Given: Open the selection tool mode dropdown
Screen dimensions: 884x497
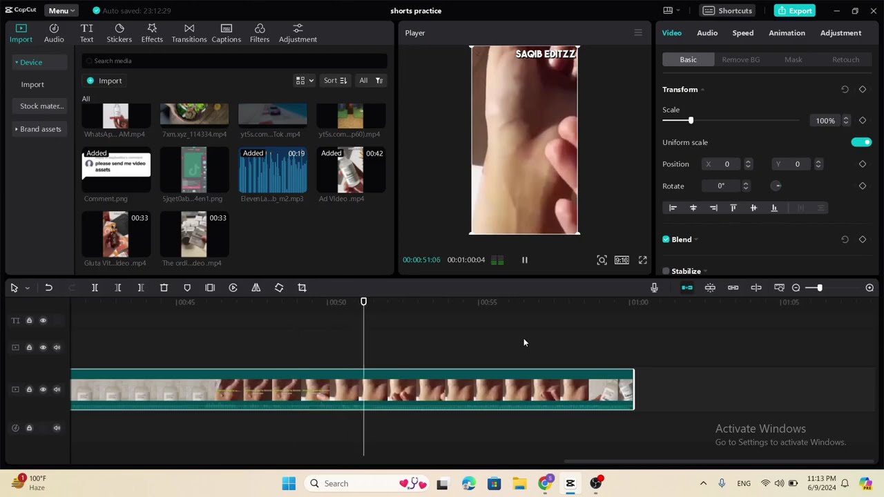Looking at the screenshot, I should click(27, 288).
